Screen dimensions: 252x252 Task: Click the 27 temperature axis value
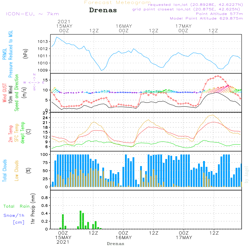coord(45,113)
